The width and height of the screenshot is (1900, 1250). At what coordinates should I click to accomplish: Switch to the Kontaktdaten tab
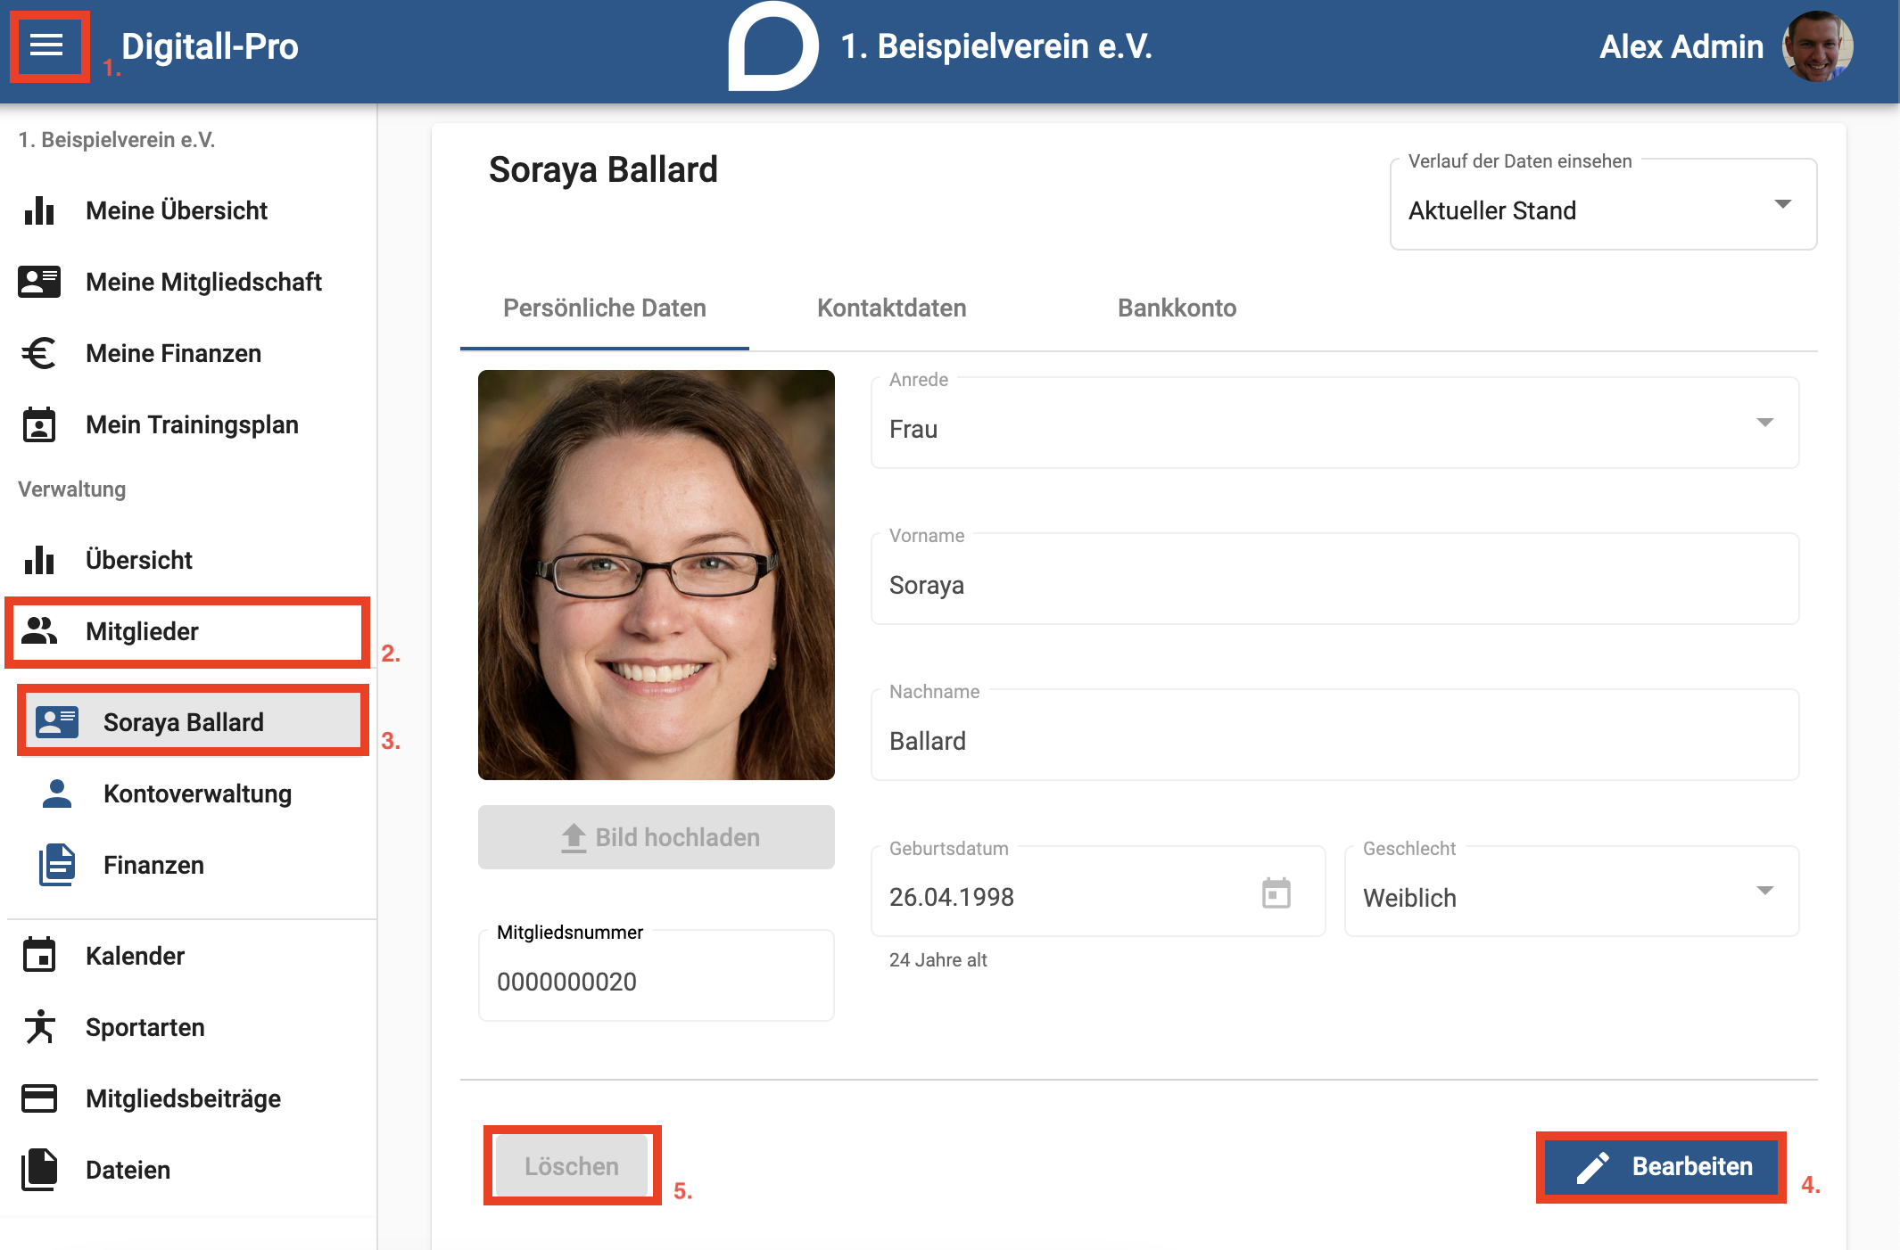point(892,308)
